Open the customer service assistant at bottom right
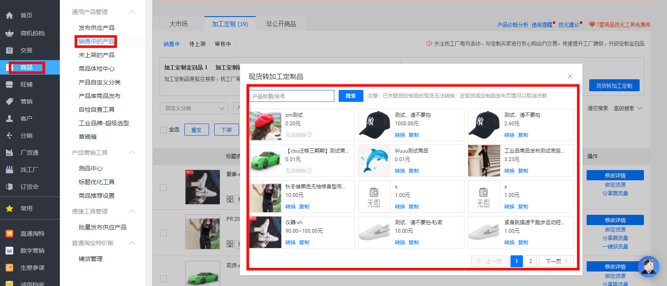Screen dimensions: 667x286 point(648,267)
